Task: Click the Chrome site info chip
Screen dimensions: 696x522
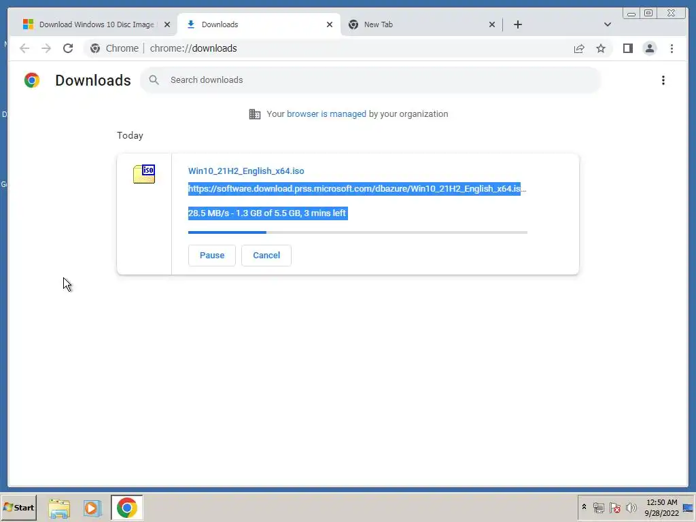Action: coord(114,48)
